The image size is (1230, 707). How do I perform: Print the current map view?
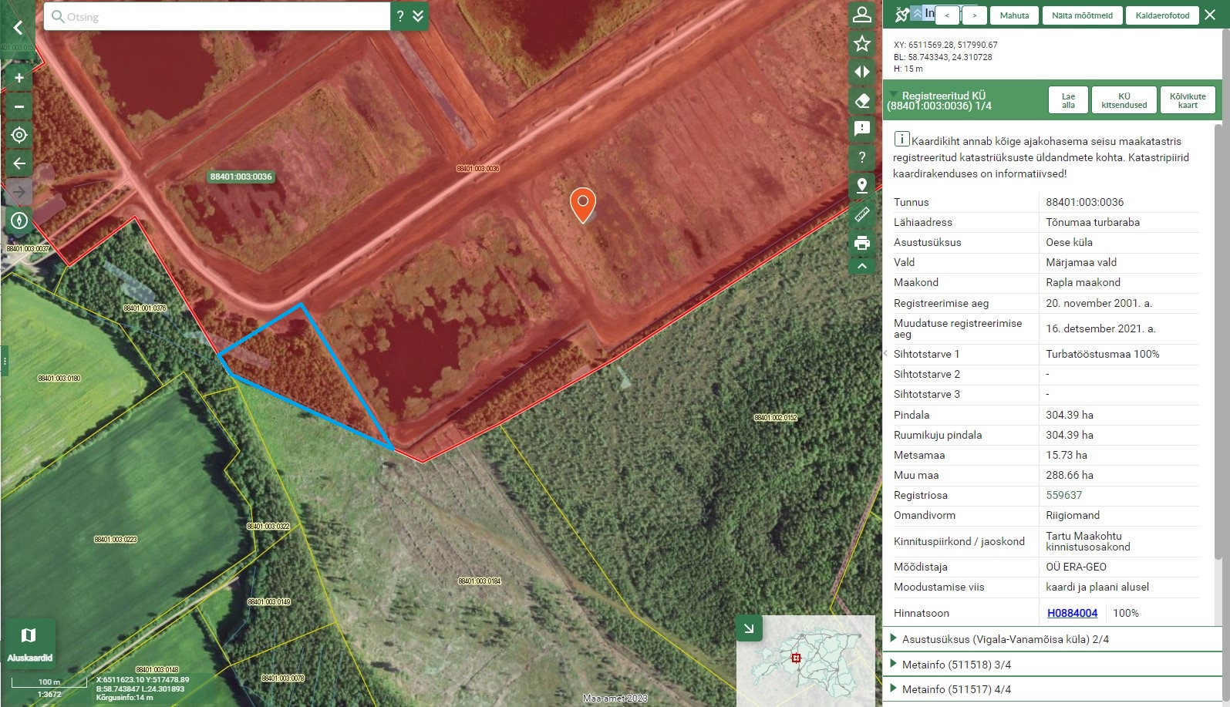coord(862,243)
